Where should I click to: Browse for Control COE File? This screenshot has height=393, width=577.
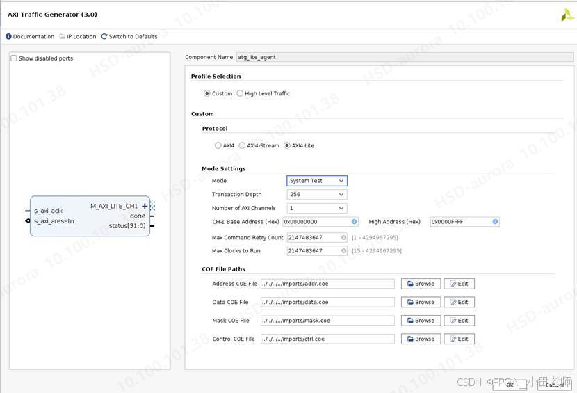(x=421, y=339)
